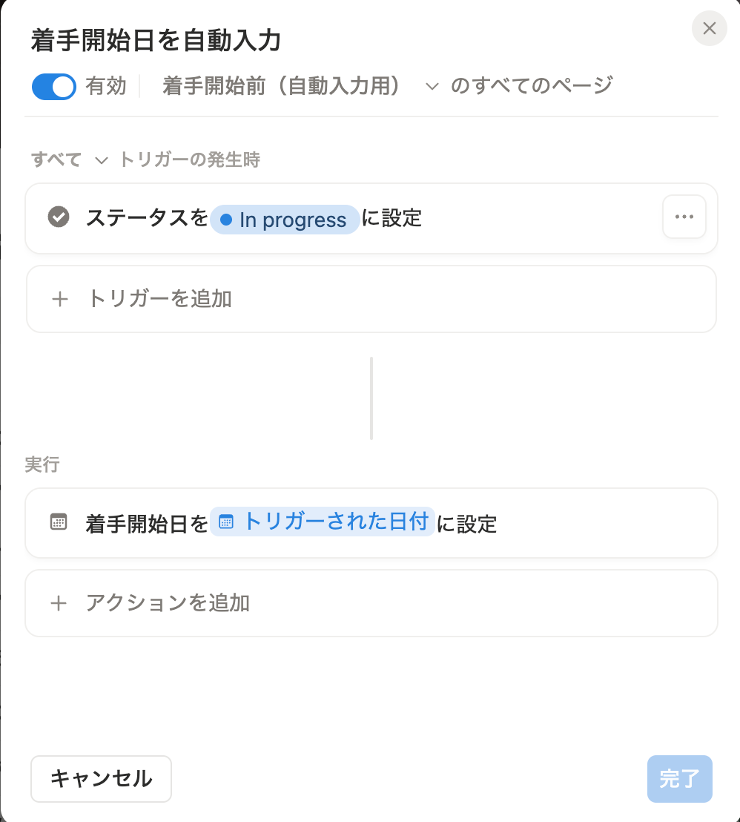Image resolution: width=740 pixels, height=822 pixels.
Task: Click the checkmark status icon on the trigger row
Action: click(x=58, y=217)
